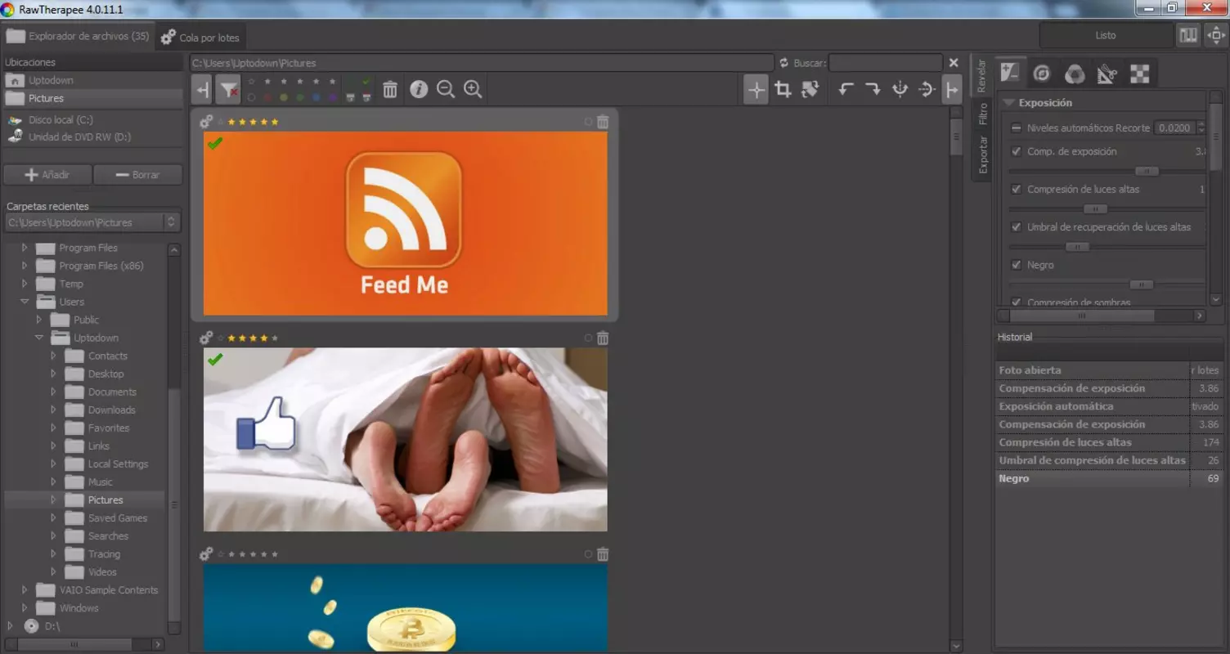The height and width of the screenshot is (654, 1230).
Task: Toggle Niveles automáticos Recorte checkbox
Action: coord(1016,128)
